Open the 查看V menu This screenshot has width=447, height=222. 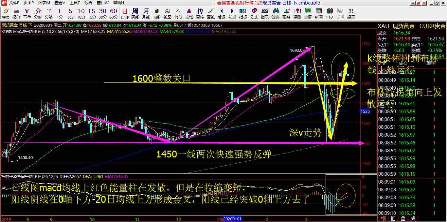pyautogui.click(x=60, y=3)
